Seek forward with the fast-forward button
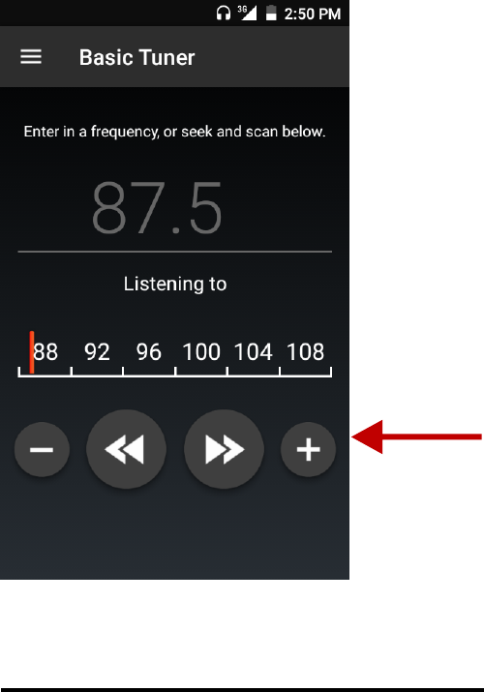This screenshot has width=484, height=692. [x=224, y=449]
